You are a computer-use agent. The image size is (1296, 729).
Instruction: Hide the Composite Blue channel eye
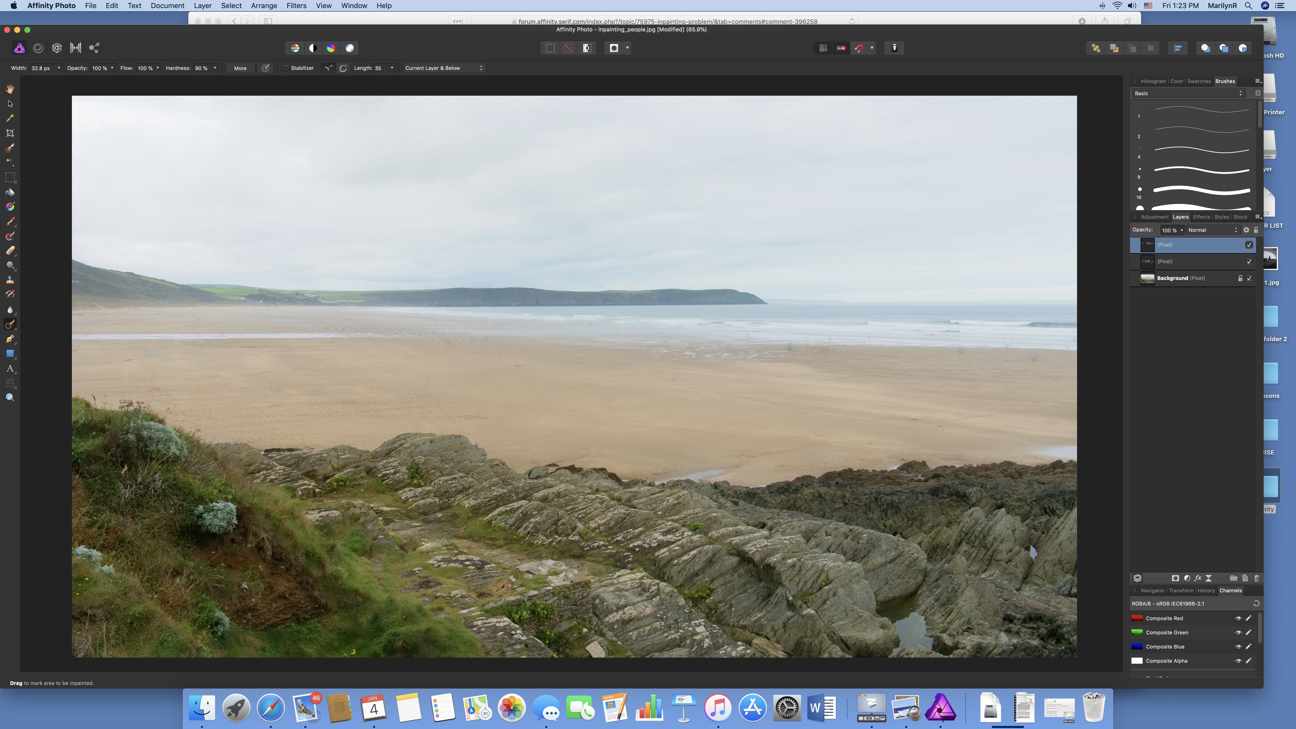coord(1238,646)
